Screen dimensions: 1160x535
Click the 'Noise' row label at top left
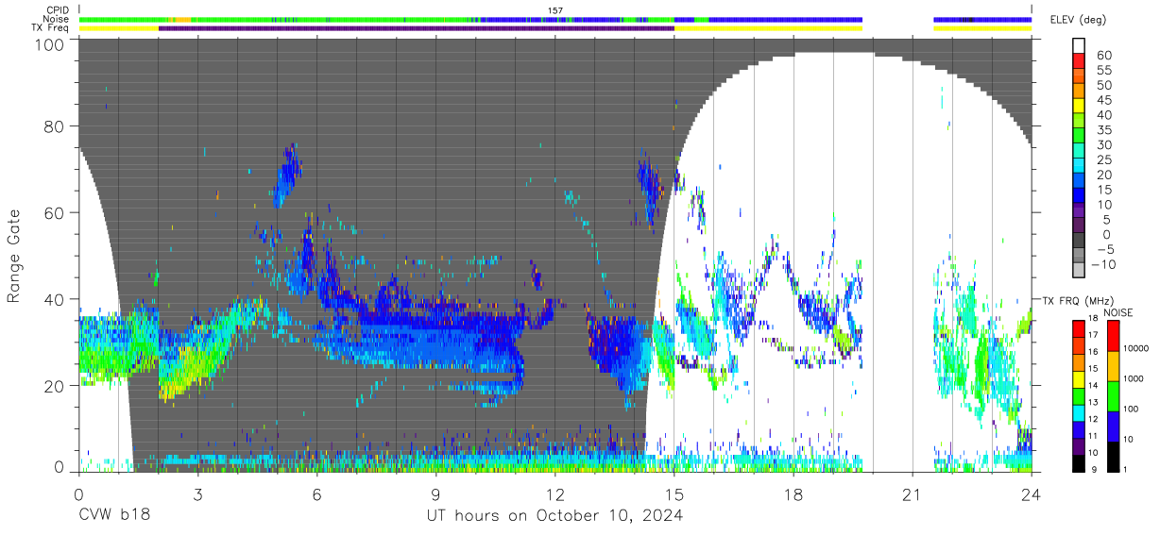pyautogui.click(x=56, y=20)
